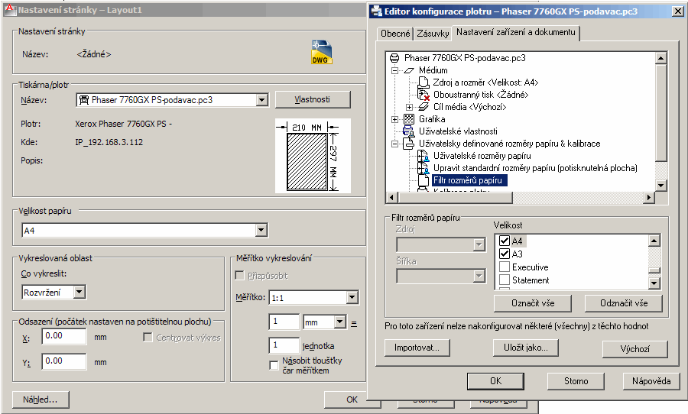Expand the Grafika tree node
The image size is (688, 414).
pos(395,119)
